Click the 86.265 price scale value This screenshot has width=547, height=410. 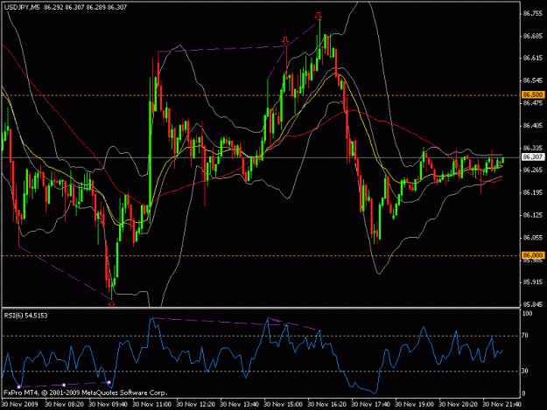pyautogui.click(x=533, y=170)
